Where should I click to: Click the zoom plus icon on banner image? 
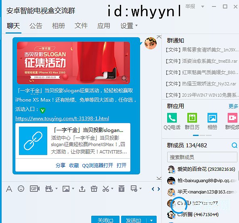click(124, 79)
